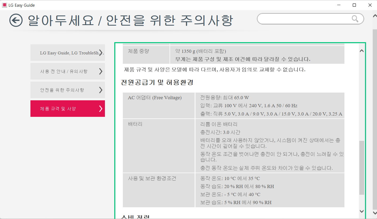Maximize the LG Easy Guide window
This screenshot has height=219, width=377.
(x=354, y=5)
